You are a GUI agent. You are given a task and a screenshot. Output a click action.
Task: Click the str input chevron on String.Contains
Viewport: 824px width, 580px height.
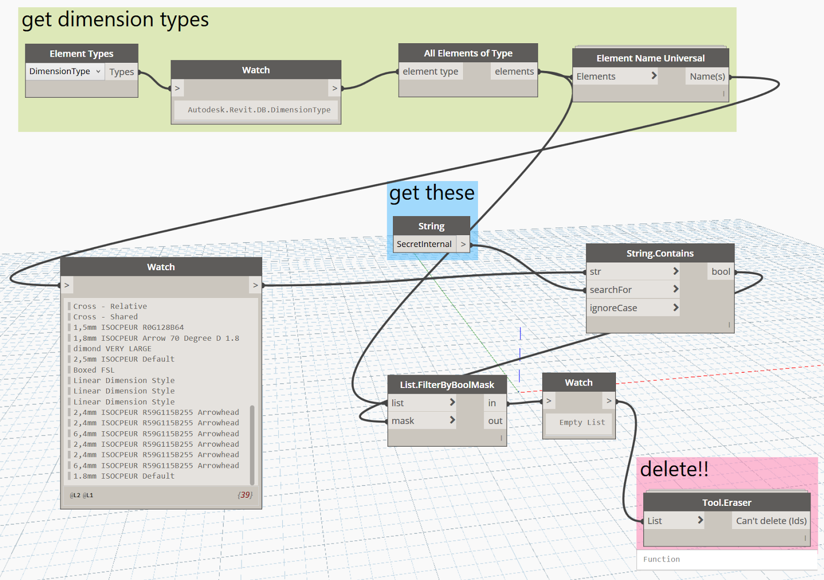click(676, 271)
